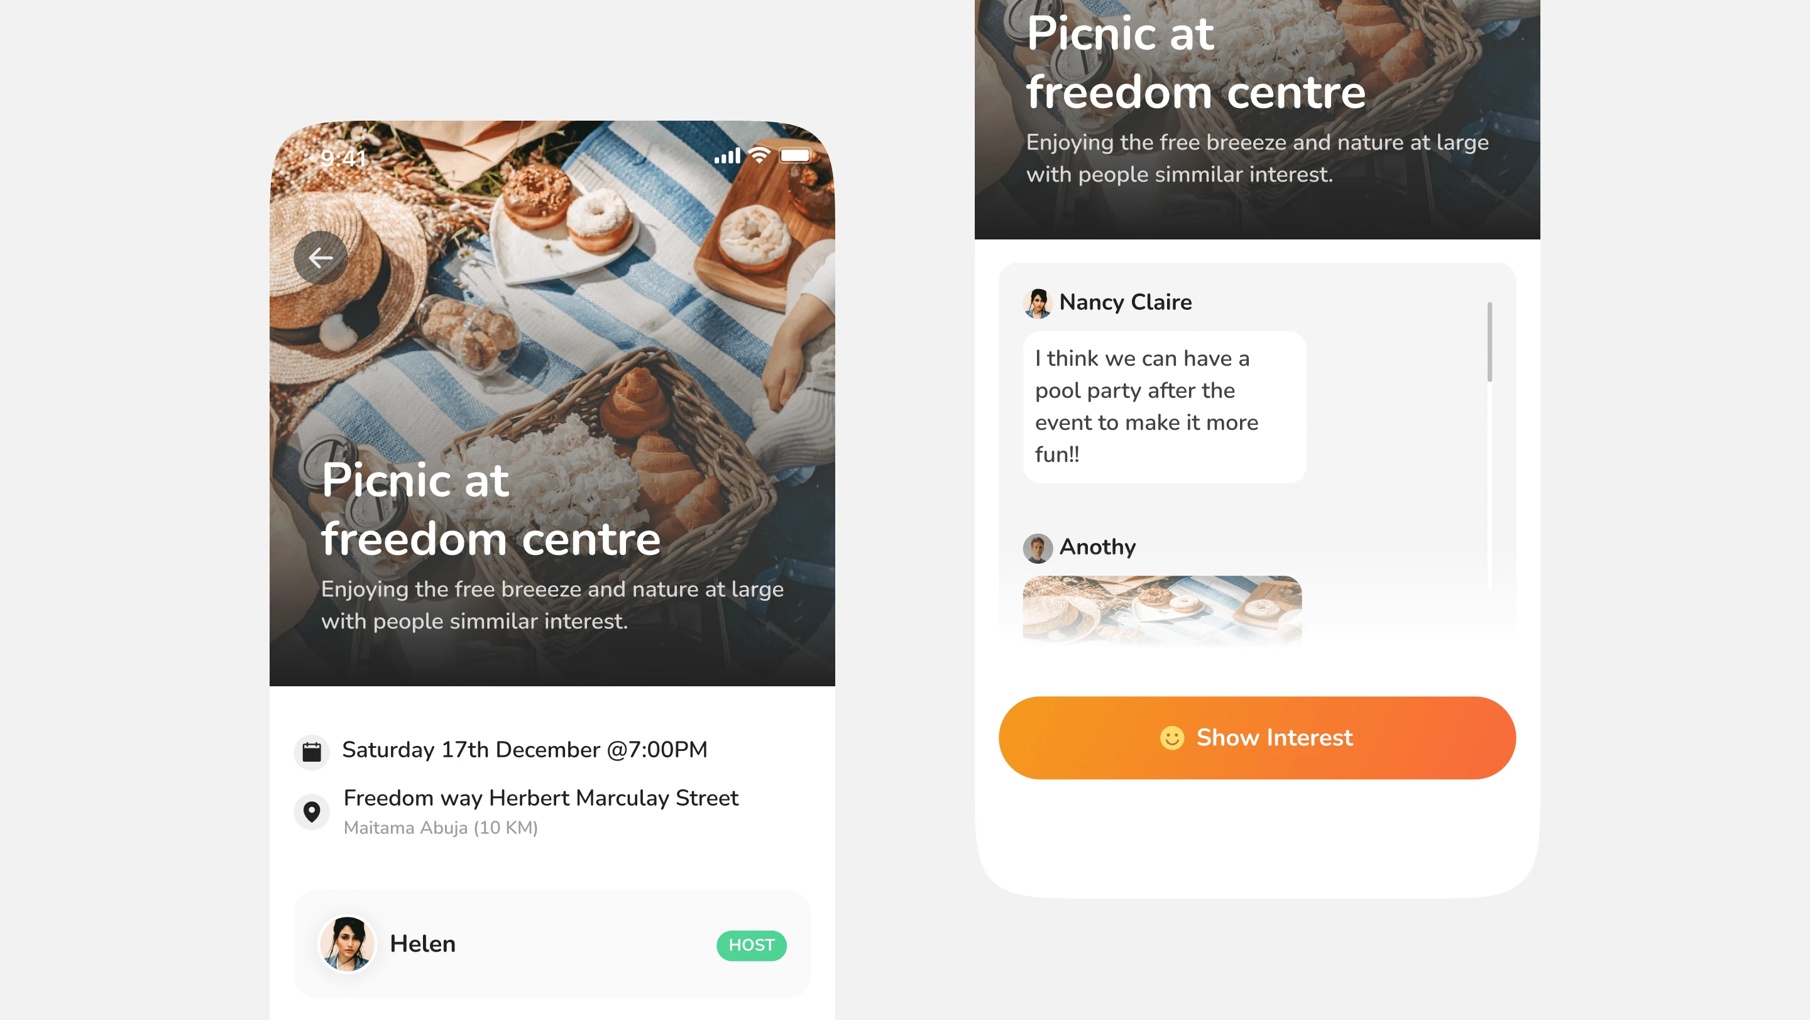The width and height of the screenshot is (1810, 1020).
Task: Click the Show Interest button
Action: click(1257, 738)
